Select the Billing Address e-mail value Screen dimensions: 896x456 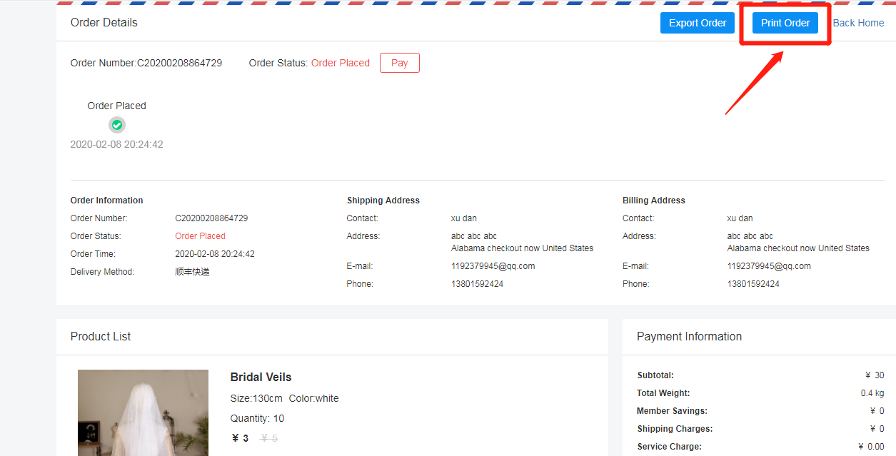coord(769,266)
